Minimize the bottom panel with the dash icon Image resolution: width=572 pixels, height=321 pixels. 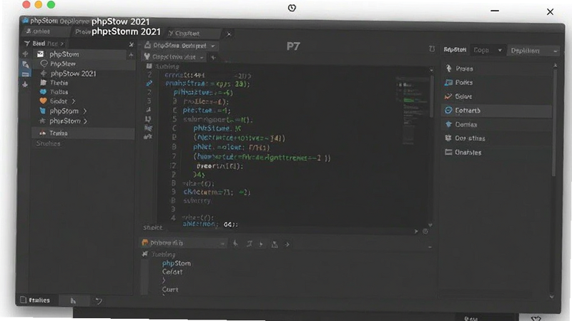click(x=430, y=247)
